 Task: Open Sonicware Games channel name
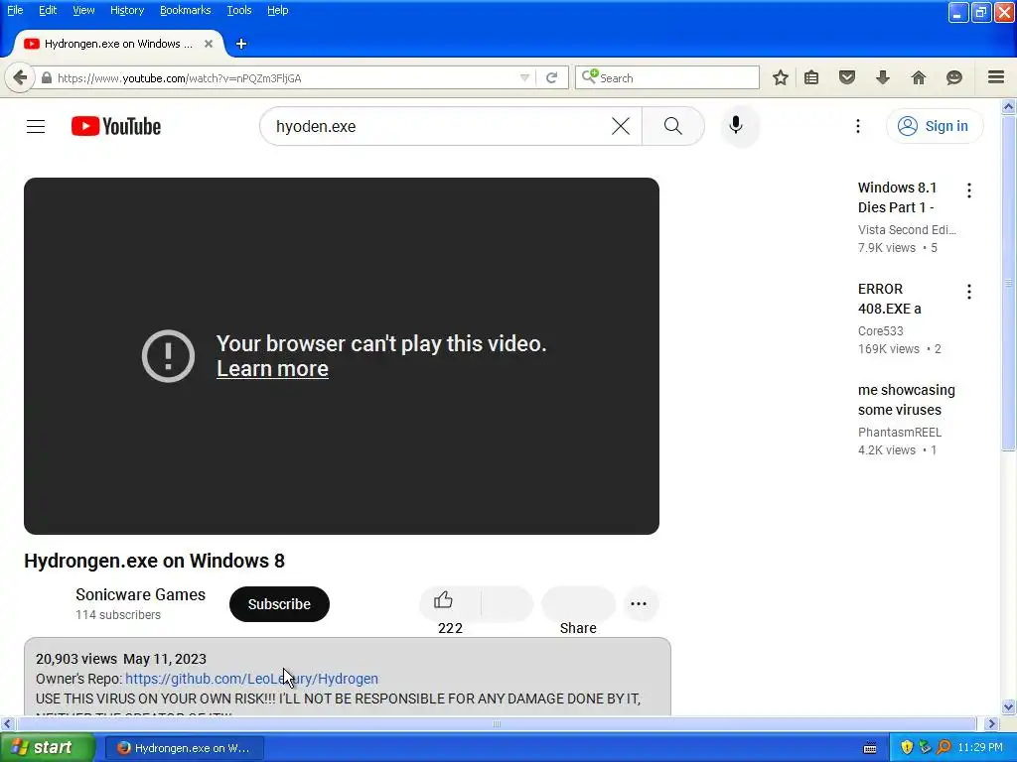[140, 595]
